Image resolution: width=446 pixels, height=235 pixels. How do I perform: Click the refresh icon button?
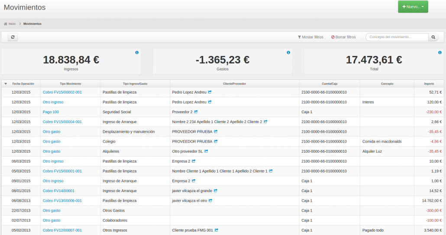(13, 37)
